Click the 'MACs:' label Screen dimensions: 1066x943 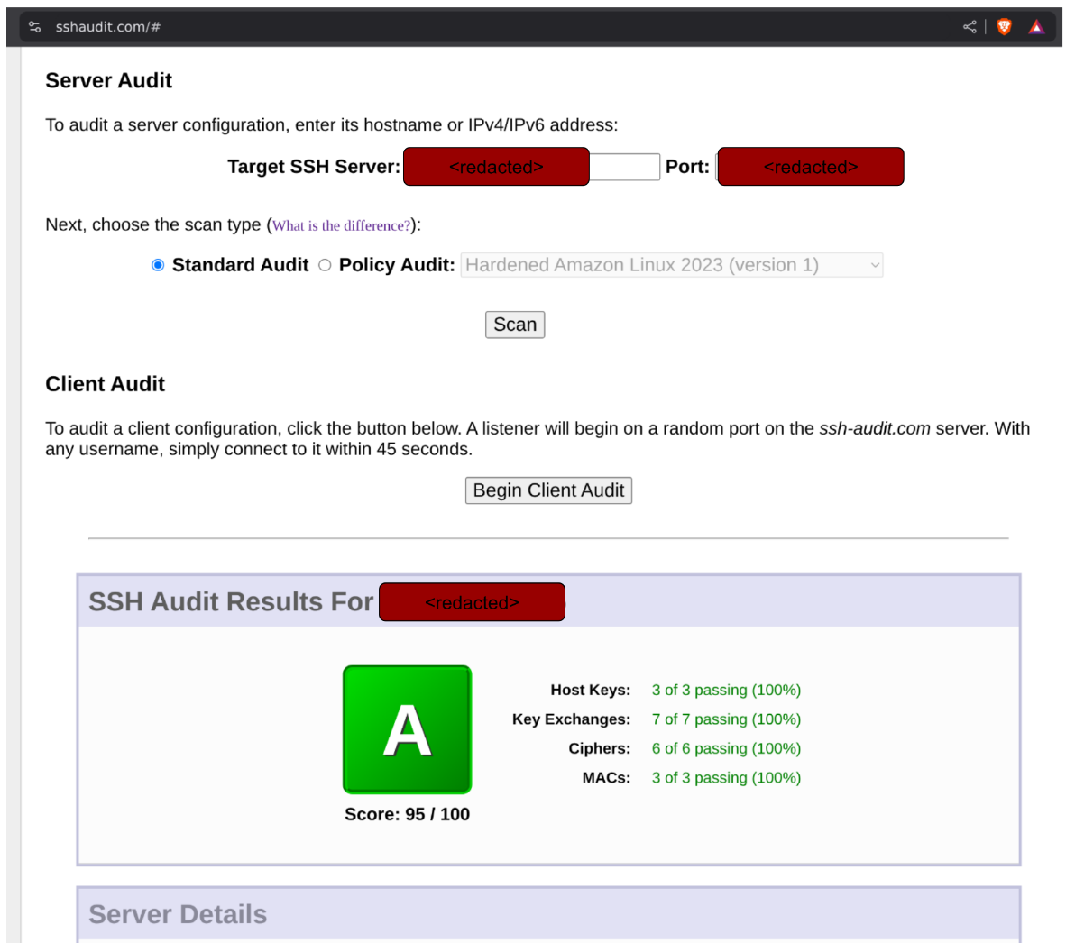[606, 778]
